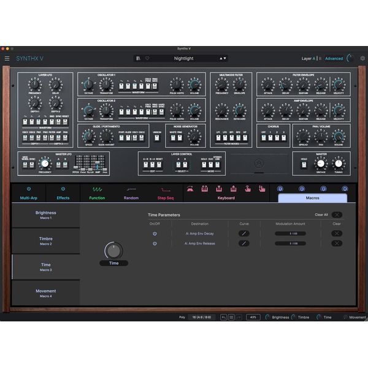Viewport: 368px width, 368px height.
Task: Select the Macro 2 circle icon above Macros
Action: click(302, 189)
